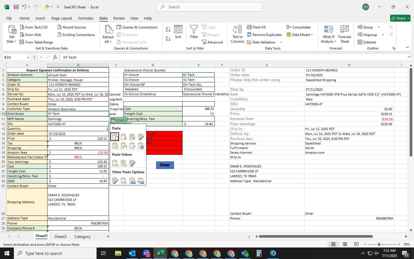Screen dimensions: 414x259
Task: Switch to Page Layout view in status bar
Action: pyautogui.click(x=345, y=244)
